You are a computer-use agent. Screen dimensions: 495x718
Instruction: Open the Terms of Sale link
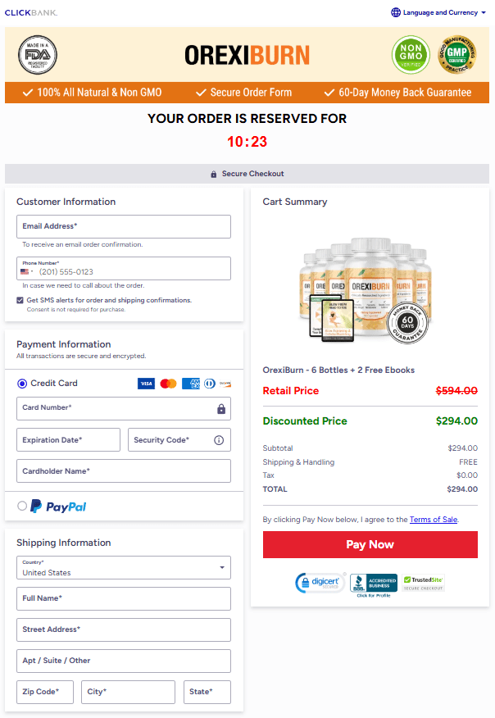[434, 520]
